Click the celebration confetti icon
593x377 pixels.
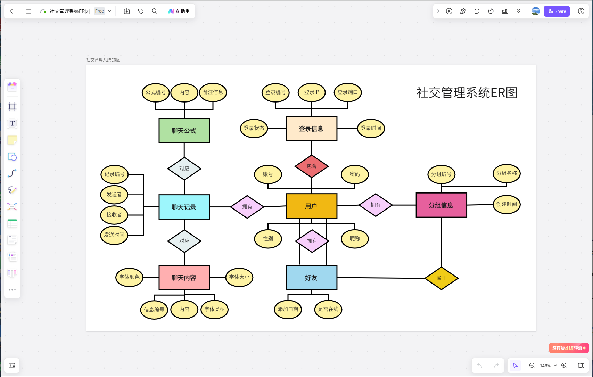pyautogui.click(x=463, y=11)
